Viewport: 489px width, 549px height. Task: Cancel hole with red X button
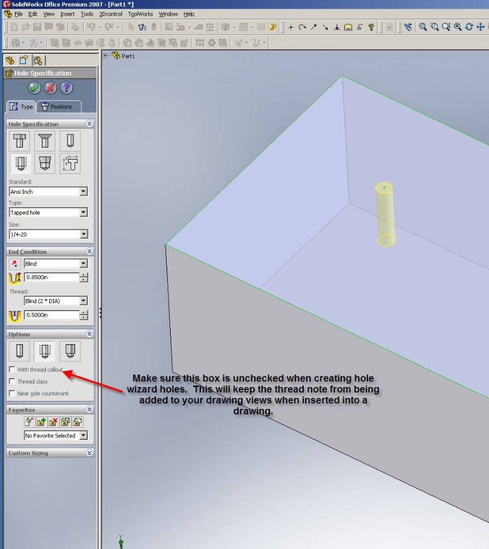pos(50,88)
